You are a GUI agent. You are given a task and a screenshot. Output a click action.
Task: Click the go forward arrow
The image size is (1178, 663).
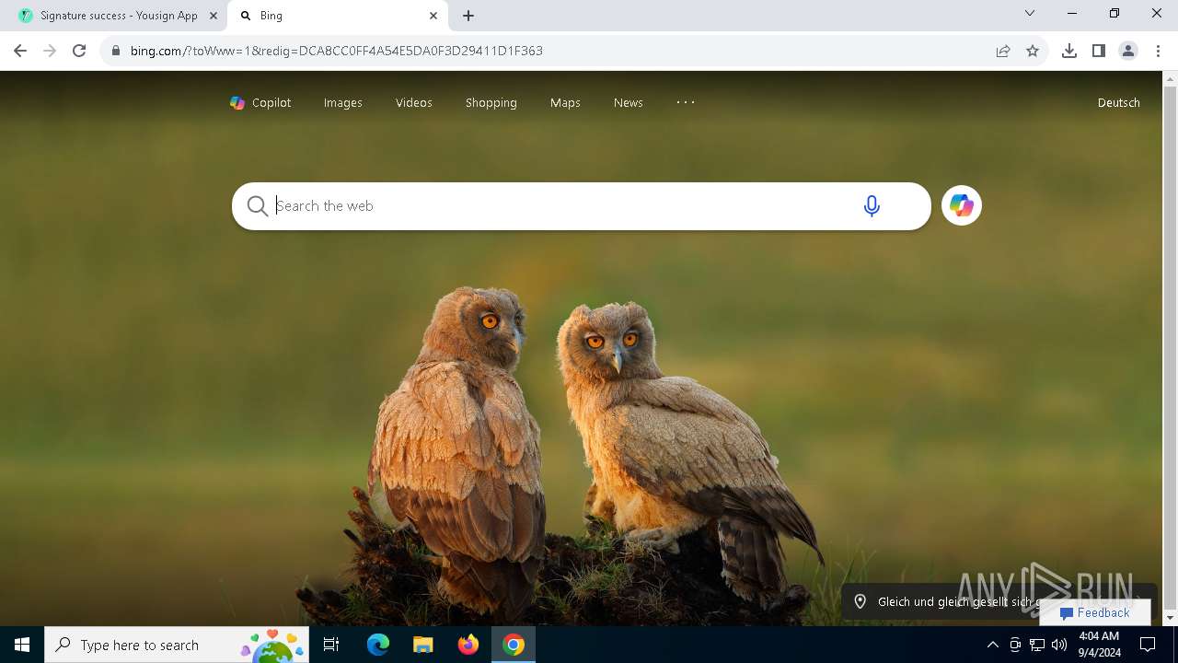50,51
